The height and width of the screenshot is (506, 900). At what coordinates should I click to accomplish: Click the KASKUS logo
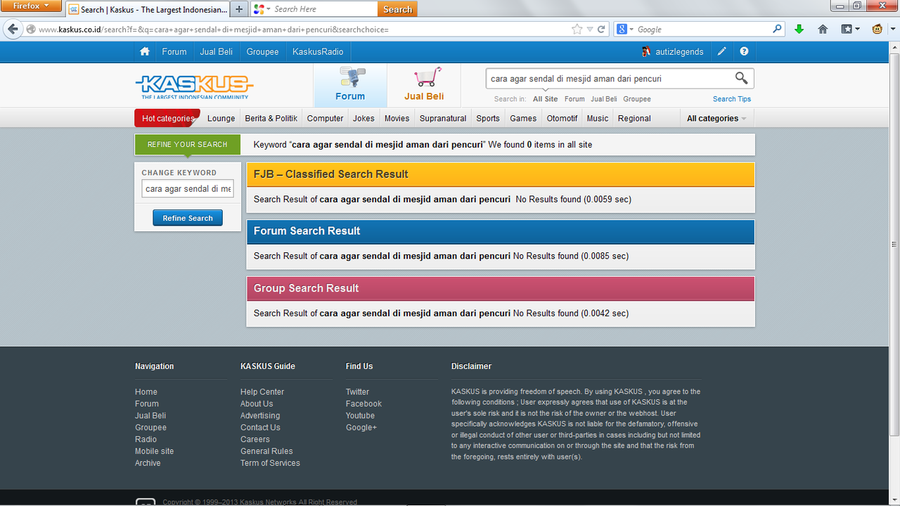tap(194, 86)
